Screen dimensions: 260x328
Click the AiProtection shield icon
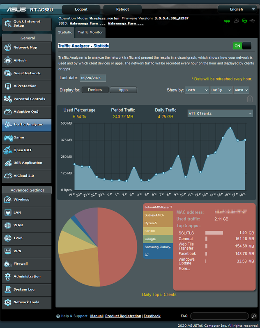[x=8, y=86]
